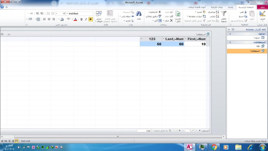Screen dimensions: 268x151
Task: Collapse the Queries group in navigation pane
Action: click(230, 42)
